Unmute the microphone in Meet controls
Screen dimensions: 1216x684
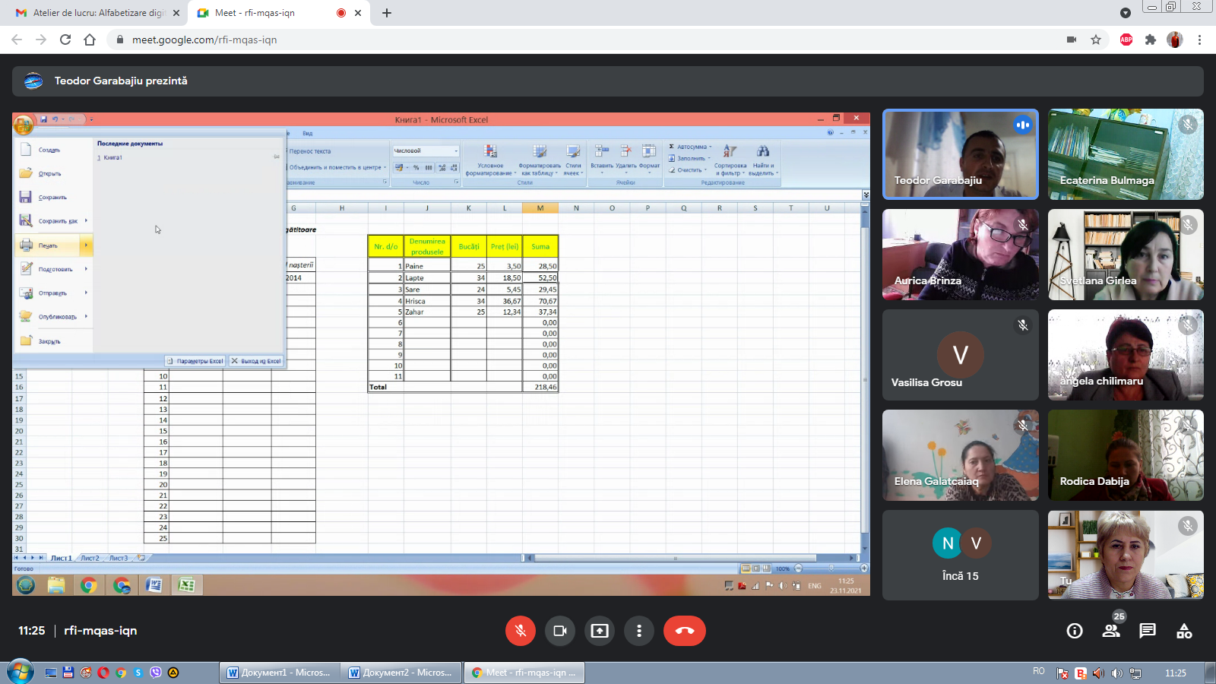pos(521,631)
